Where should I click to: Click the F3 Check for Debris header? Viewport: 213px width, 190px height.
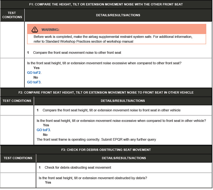coord(106,150)
